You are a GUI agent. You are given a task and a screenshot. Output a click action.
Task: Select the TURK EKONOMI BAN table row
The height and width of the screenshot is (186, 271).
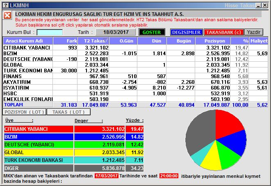click(135, 70)
